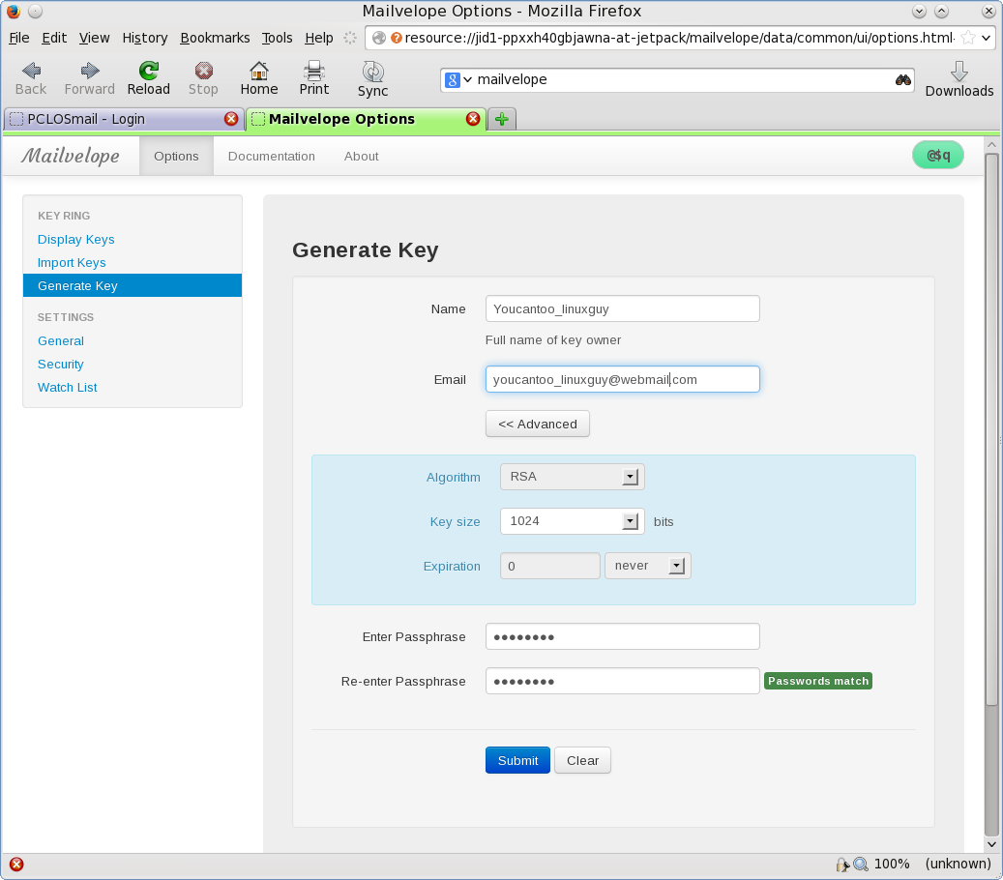Viewport: 1003px width, 880px height.
Task: Click the Back toolbar arrow icon
Action: tap(31, 71)
